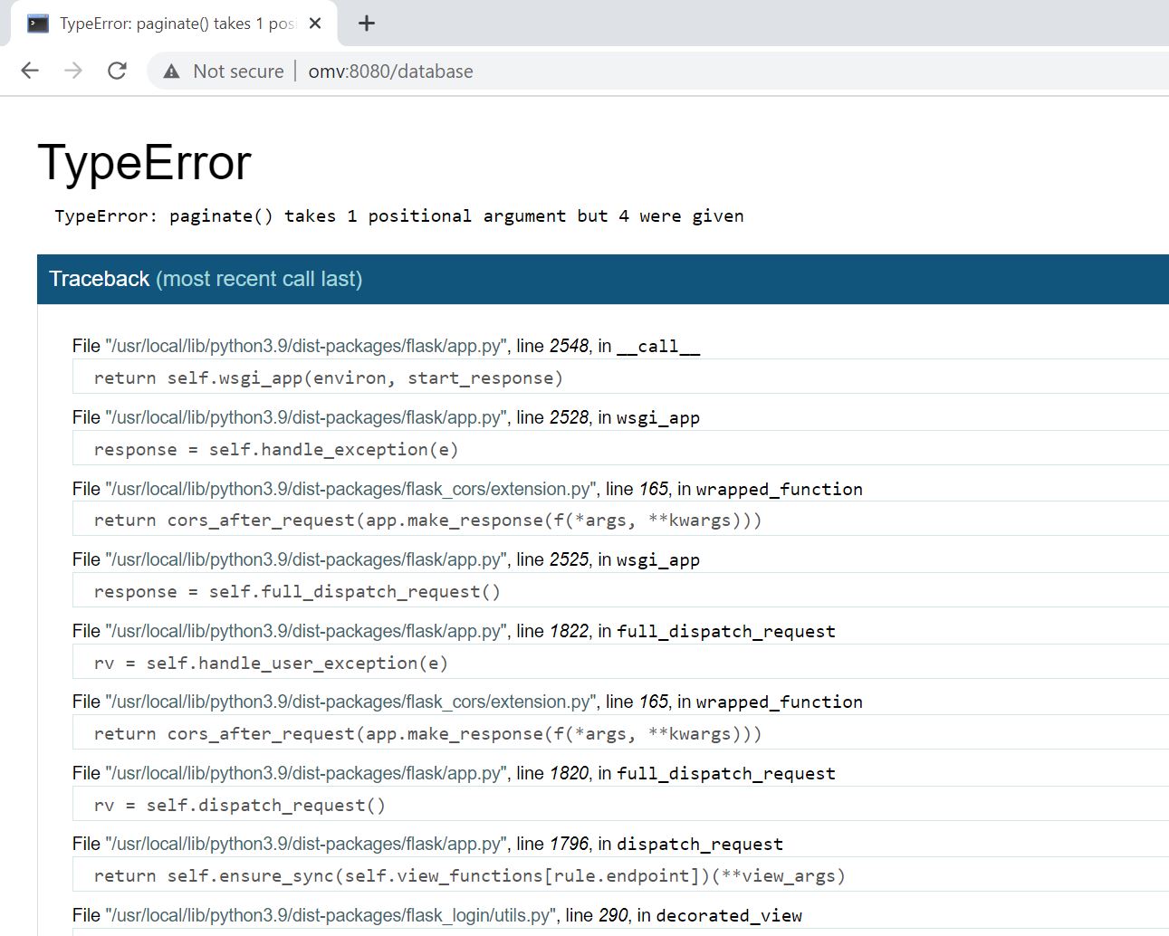
Task: Click the forward navigation arrow
Action: 73,71
